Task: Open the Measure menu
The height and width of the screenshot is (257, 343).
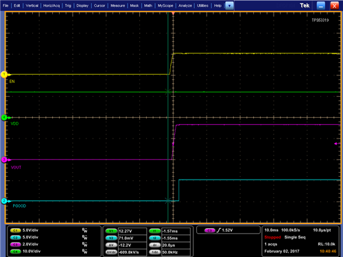Action: (x=118, y=5)
